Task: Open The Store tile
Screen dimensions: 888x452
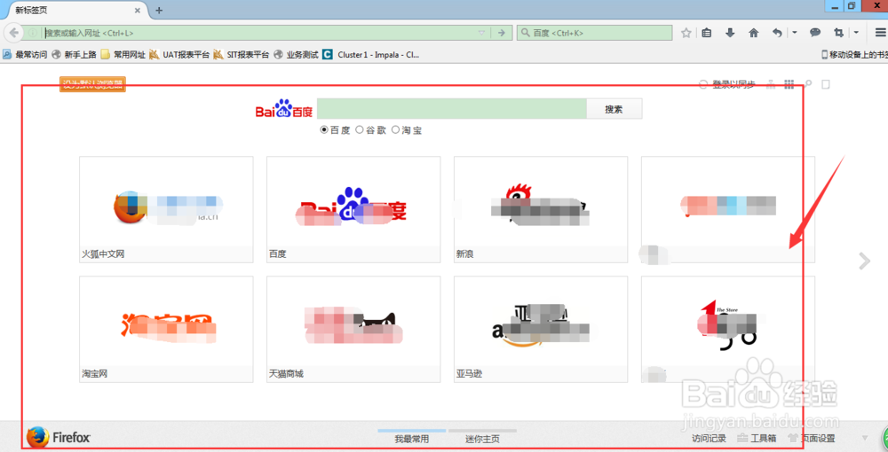Action: pyautogui.click(x=728, y=330)
